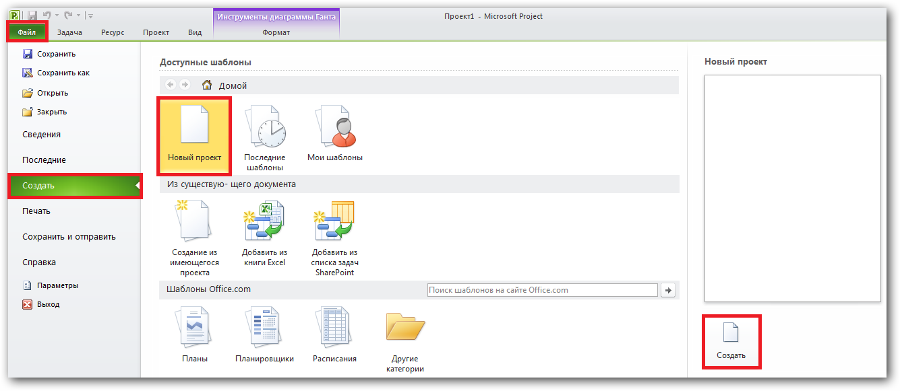Click Закрыть in the backstage sidebar
This screenshot has width=900, height=391.
point(44,112)
